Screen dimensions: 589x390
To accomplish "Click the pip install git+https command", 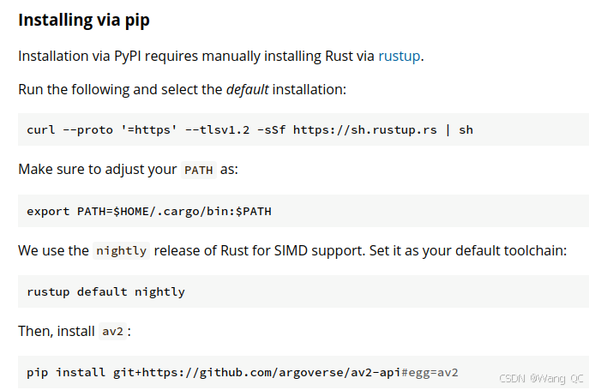I will coord(243,373).
